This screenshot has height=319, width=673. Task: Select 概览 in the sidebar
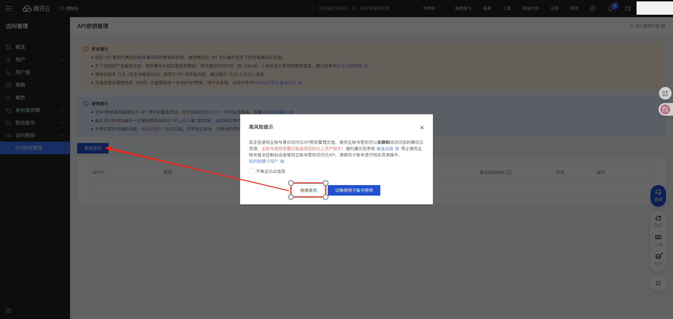click(20, 47)
